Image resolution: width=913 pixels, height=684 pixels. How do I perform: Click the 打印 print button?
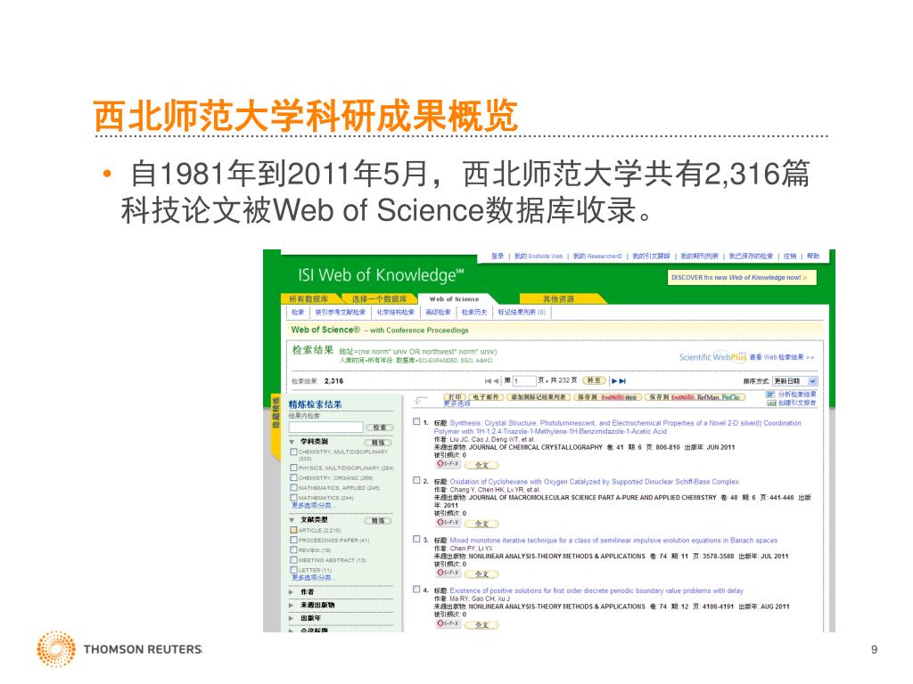pyautogui.click(x=455, y=397)
